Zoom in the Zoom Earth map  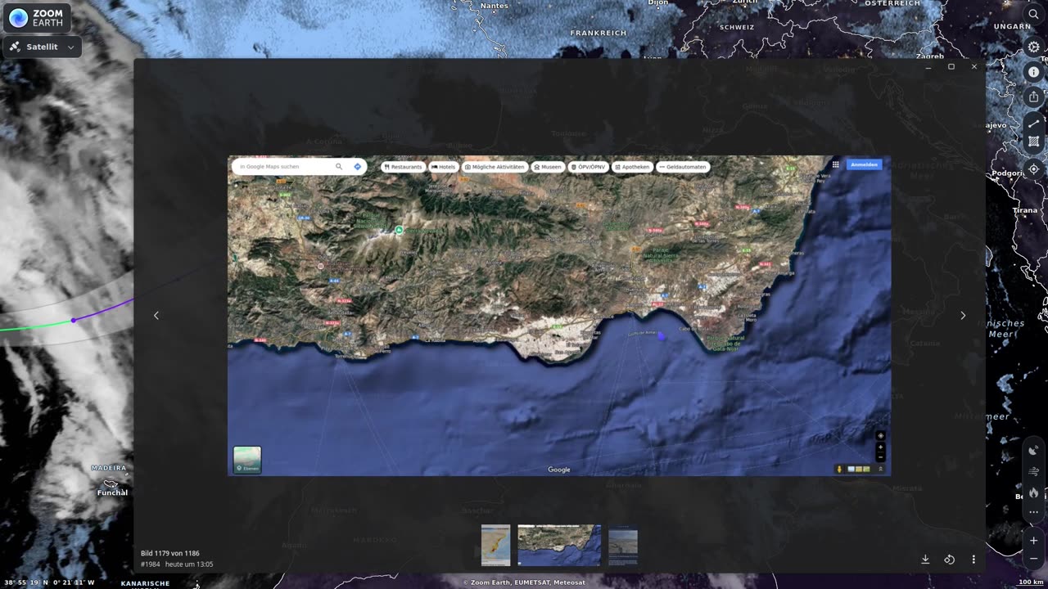(x=1033, y=540)
